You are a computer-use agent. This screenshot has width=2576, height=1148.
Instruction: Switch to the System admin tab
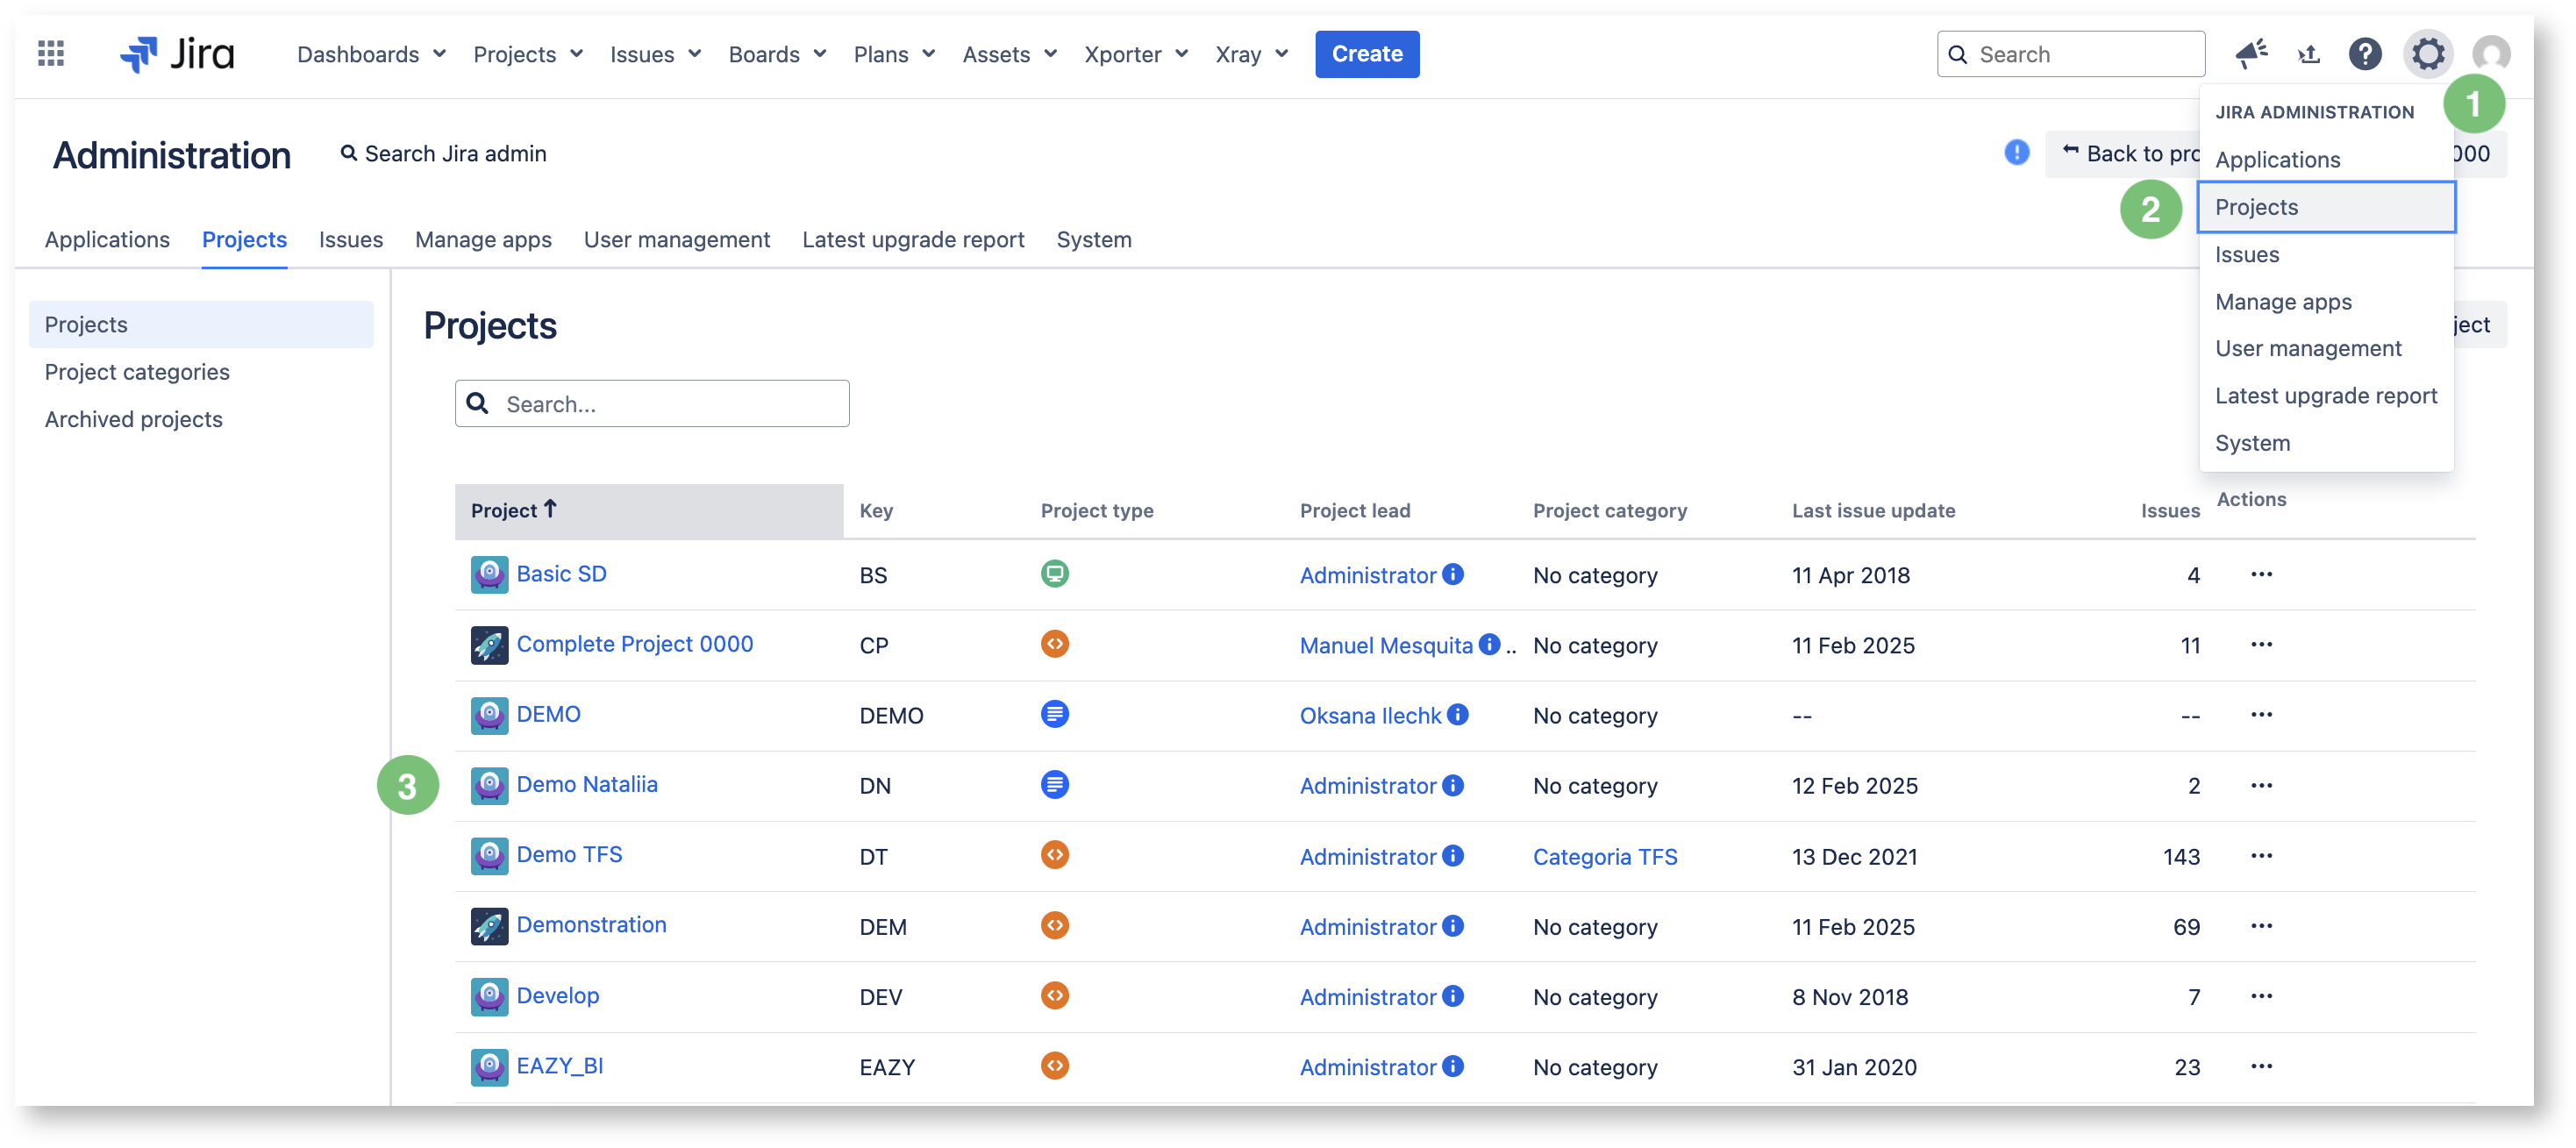coord(1094,239)
